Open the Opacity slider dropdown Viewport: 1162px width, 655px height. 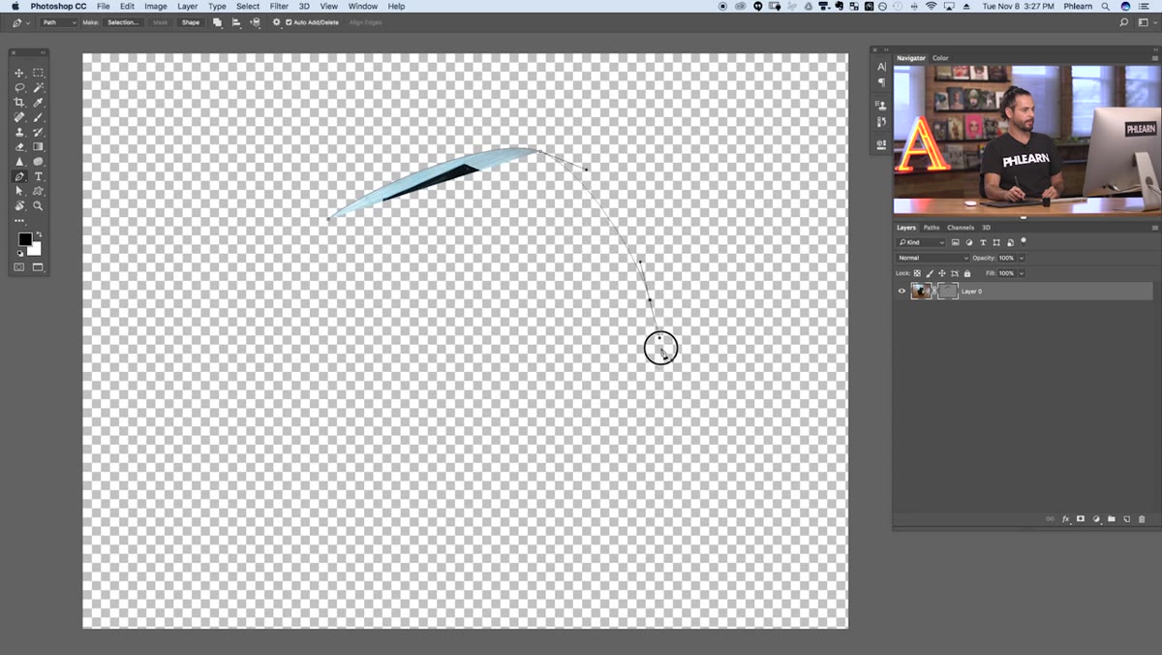[1022, 258]
